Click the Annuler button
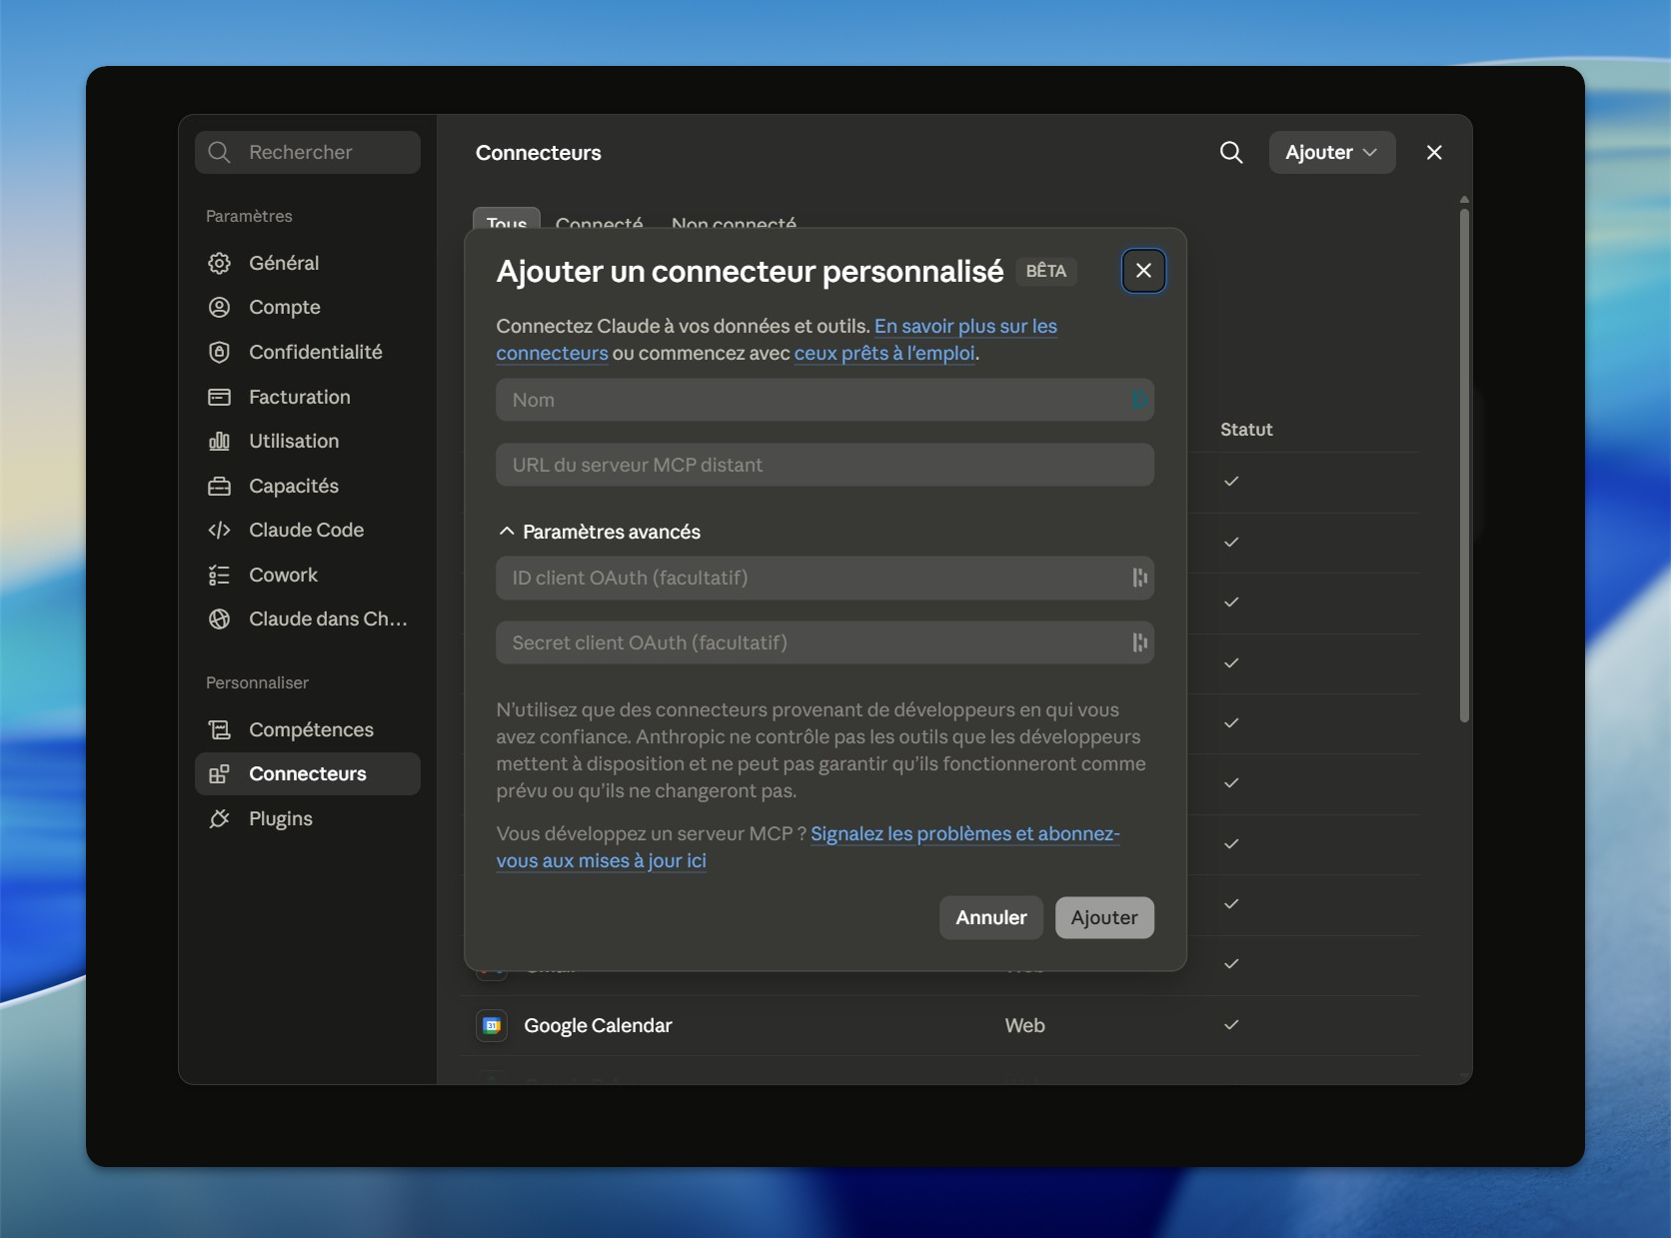The height and width of the screenshot is (1238, 1671). pos(991,917)
